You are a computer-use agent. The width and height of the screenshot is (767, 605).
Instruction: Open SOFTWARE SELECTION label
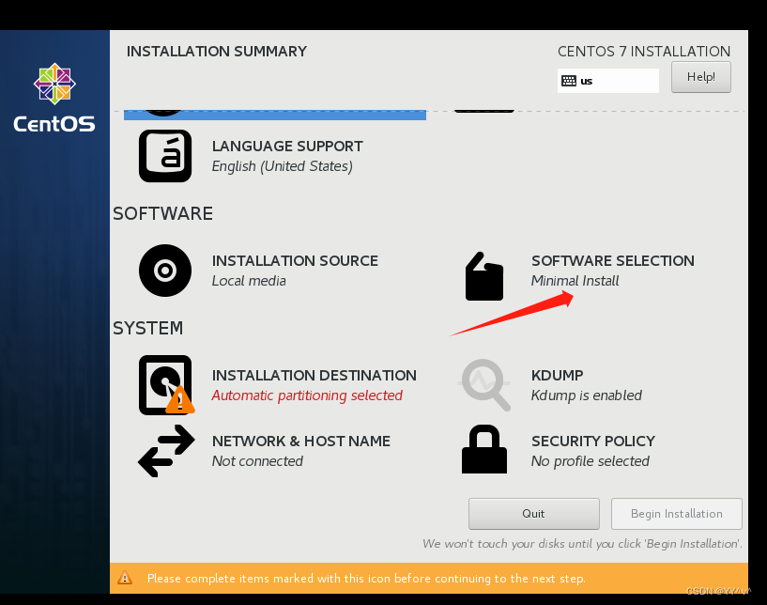coord(613,260)
